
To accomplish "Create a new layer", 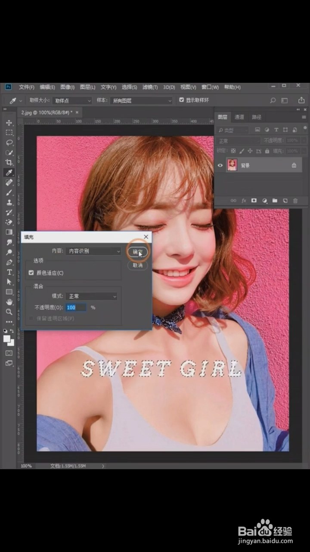I will pos(285,201).
